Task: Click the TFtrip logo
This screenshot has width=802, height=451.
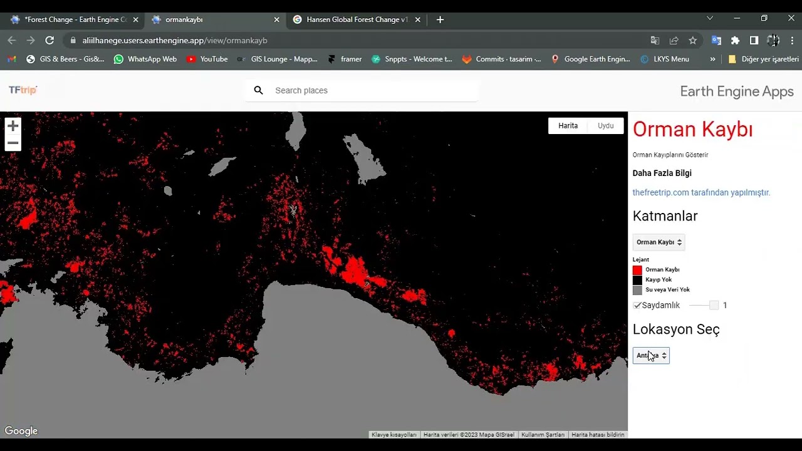Action: coord(23,90)
